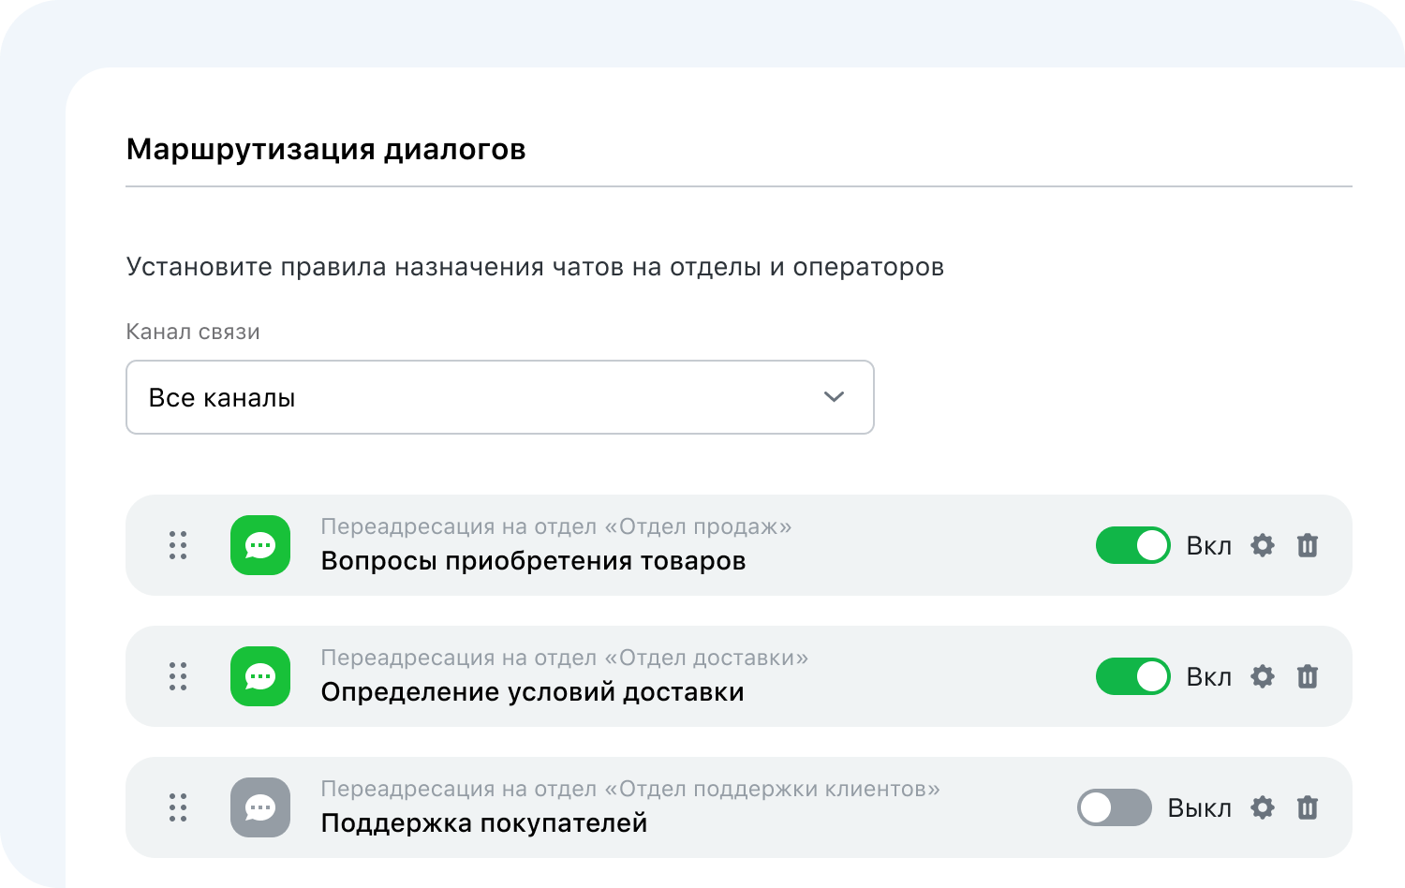Delete the «Вопросы приобретения товаров» rule

click(1308, 545)
